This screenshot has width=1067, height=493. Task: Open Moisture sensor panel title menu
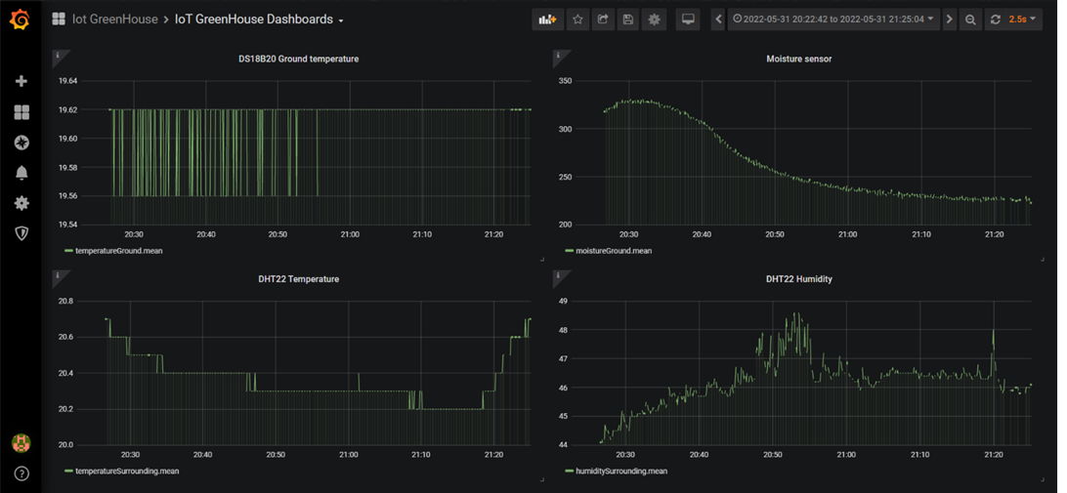tap(799, 60)
